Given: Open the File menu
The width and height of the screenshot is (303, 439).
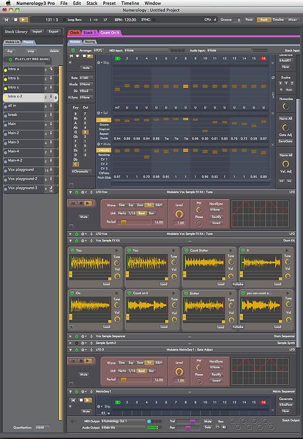Looking at the screenshot, I should pyautogui.click(x=64, y=3).
